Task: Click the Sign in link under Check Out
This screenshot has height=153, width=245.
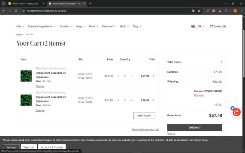Action: (x=171, y=133)
